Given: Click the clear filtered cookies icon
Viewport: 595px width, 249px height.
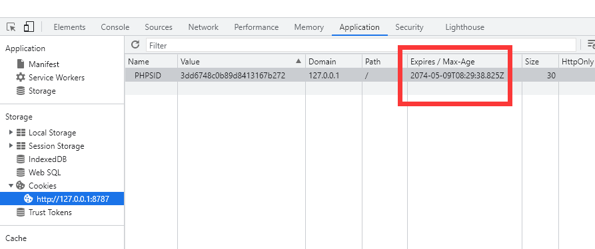Looking at the screenshot, I should point(591,44).
